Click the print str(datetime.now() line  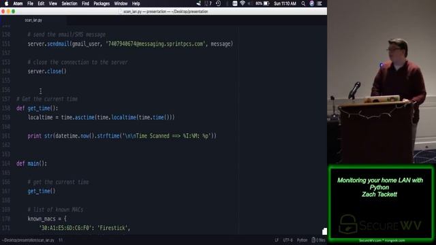point(122,136)
